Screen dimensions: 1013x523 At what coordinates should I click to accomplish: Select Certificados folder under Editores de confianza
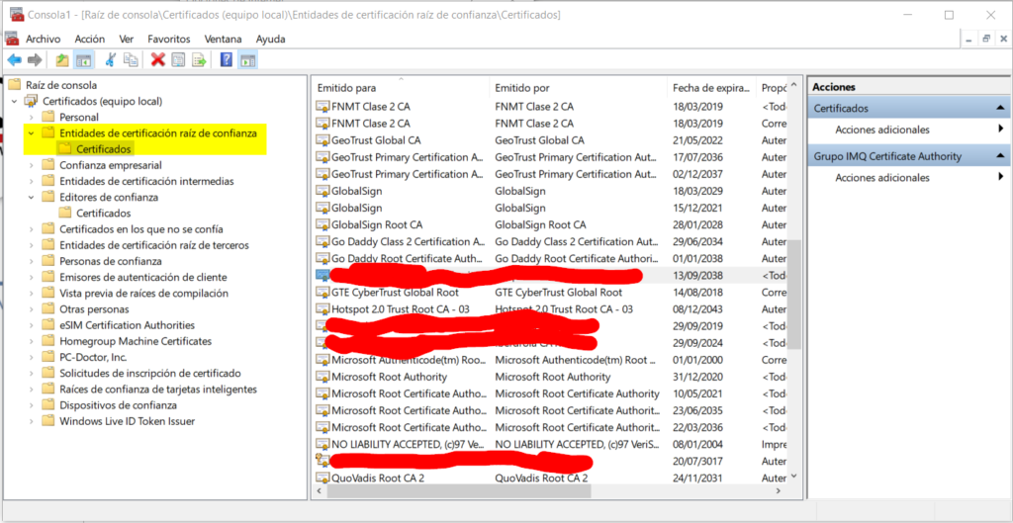pyautogui.click(x=103, y=214)
